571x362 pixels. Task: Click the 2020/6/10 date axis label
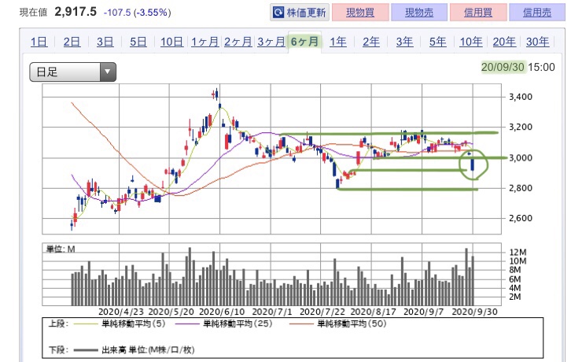click(x=222, y=312)
